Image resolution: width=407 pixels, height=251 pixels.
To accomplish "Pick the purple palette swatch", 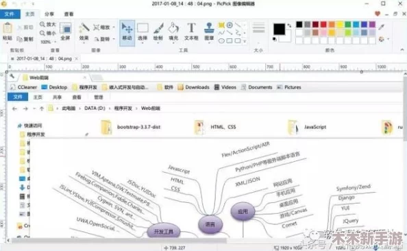I will click(372, 25).
